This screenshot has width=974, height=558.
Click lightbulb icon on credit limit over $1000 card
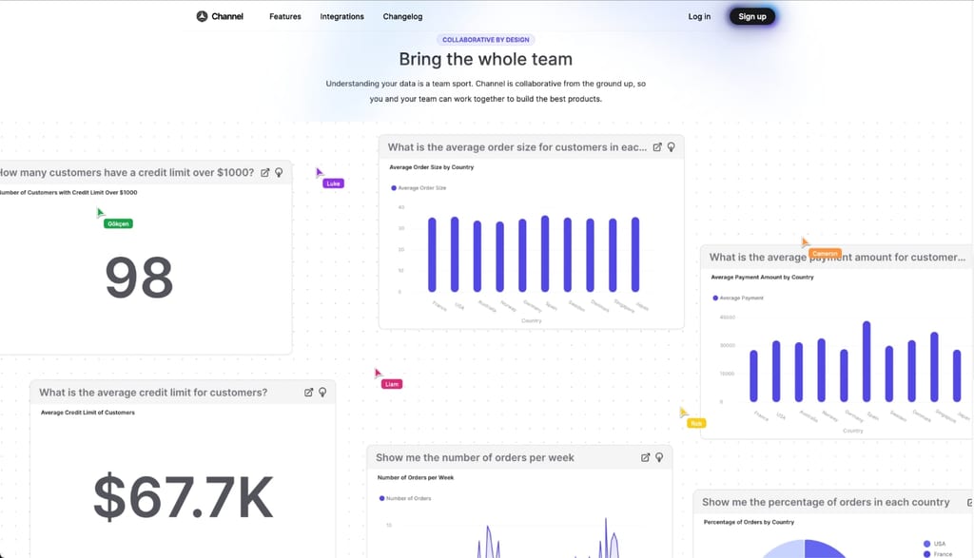tap(279, 173)
